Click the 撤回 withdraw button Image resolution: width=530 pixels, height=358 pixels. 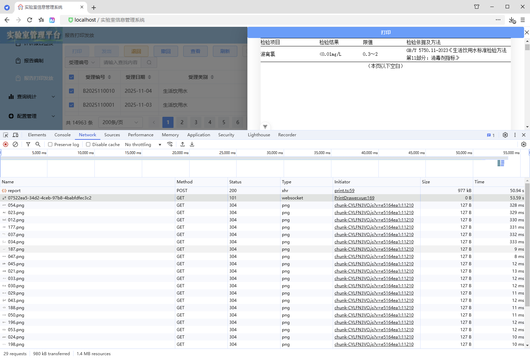(166, 51)
